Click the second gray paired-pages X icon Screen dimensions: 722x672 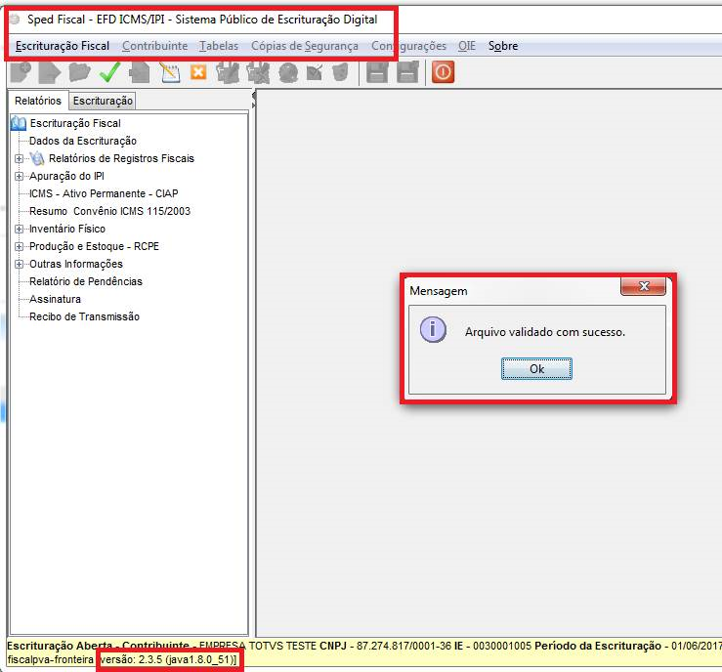tap(258, 72)
